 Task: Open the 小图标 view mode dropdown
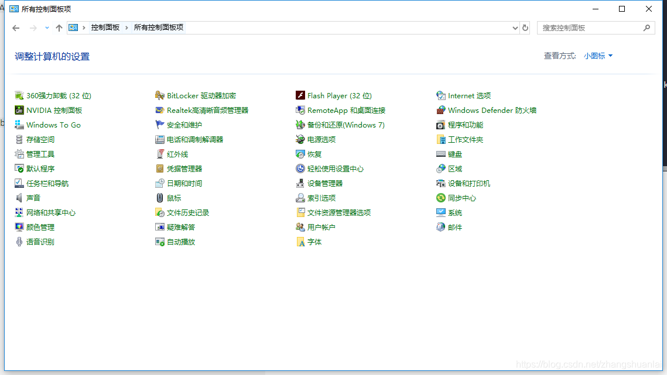[598, 56]
